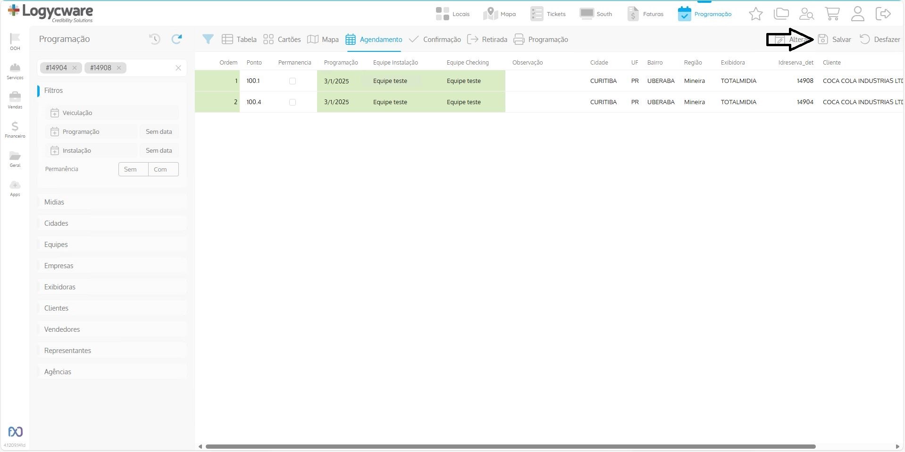Click the horizontal scrollbar thumb

point(511,446)
